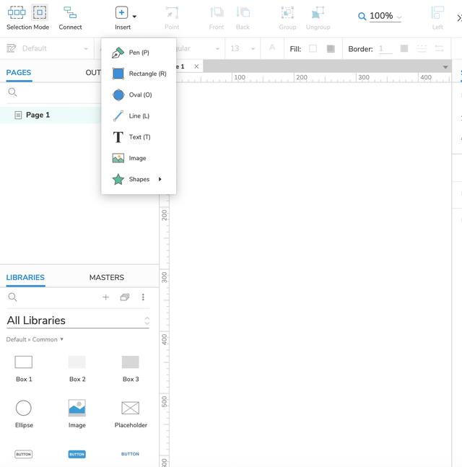
Task: Open the canvas tabs dropdown arrow
Action: point(445,67)
